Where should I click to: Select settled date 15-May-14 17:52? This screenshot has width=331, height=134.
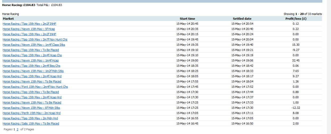(242, 87)
